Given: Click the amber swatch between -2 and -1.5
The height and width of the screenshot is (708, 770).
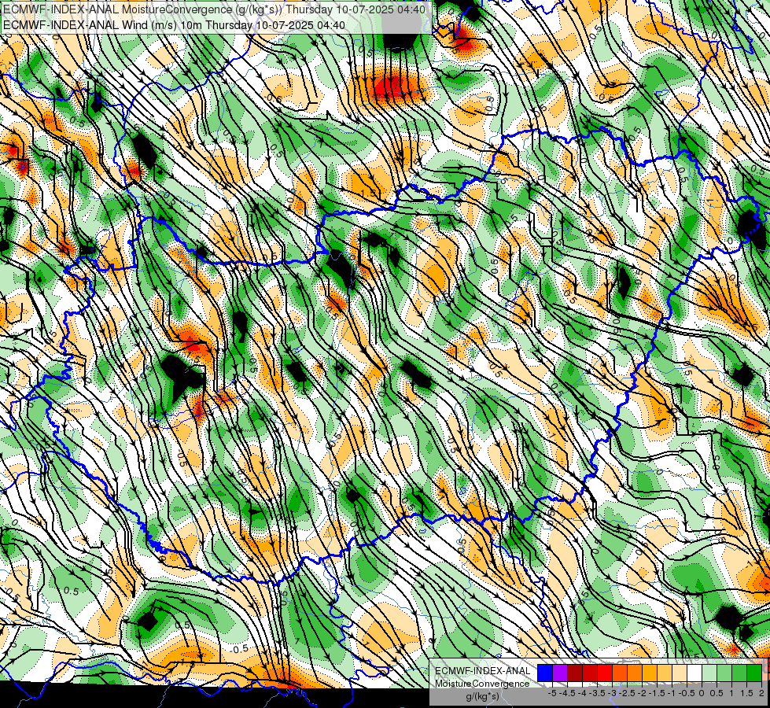Looking at the screenshot, I should (x=650, y=673).
